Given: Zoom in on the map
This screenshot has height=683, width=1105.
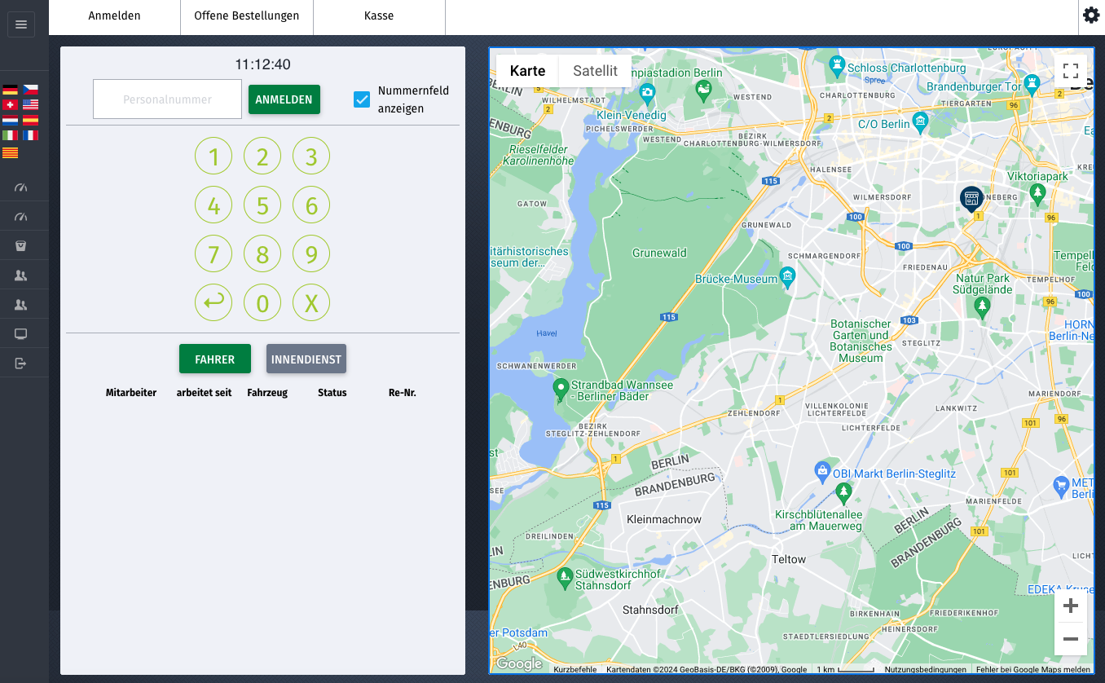Looking at the screenshot, I should 1071,606.
